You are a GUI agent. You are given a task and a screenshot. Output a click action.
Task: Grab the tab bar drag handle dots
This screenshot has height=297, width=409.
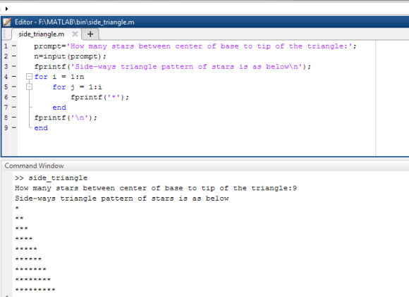4,34
